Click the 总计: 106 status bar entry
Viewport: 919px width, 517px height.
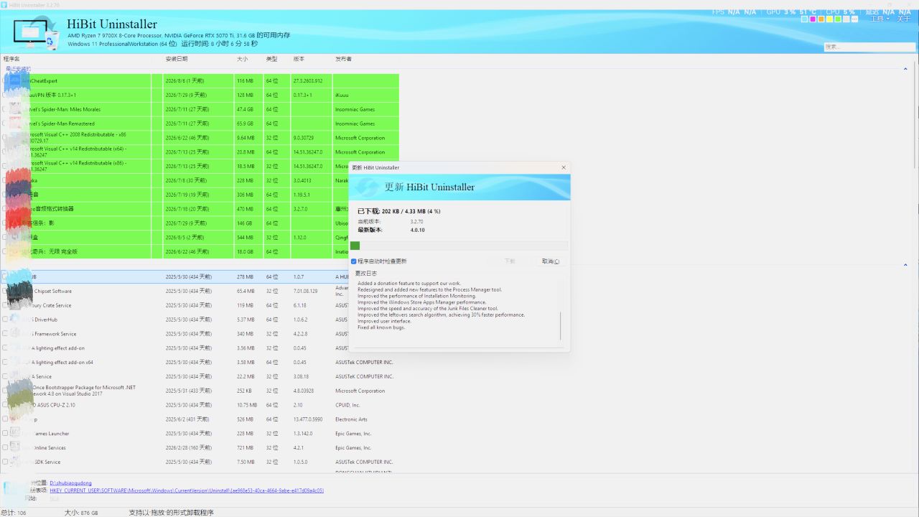(14, 513)
